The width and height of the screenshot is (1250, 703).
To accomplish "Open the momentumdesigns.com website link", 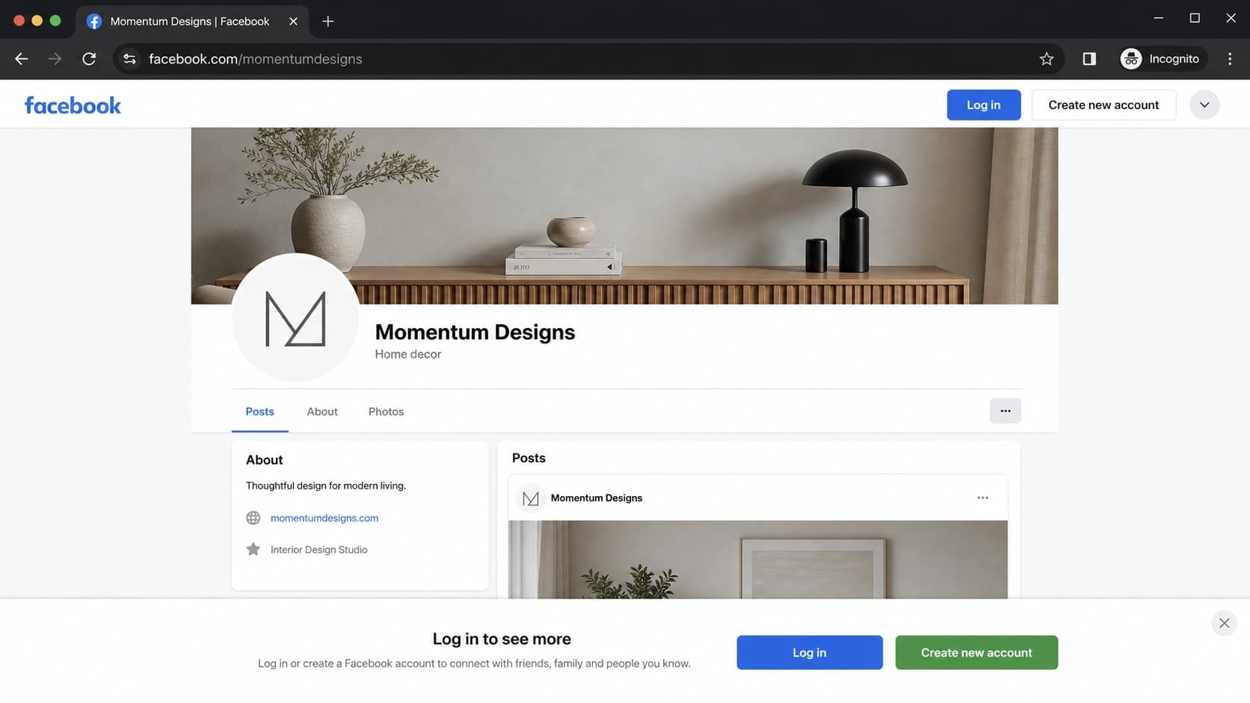I will [324, 518].
